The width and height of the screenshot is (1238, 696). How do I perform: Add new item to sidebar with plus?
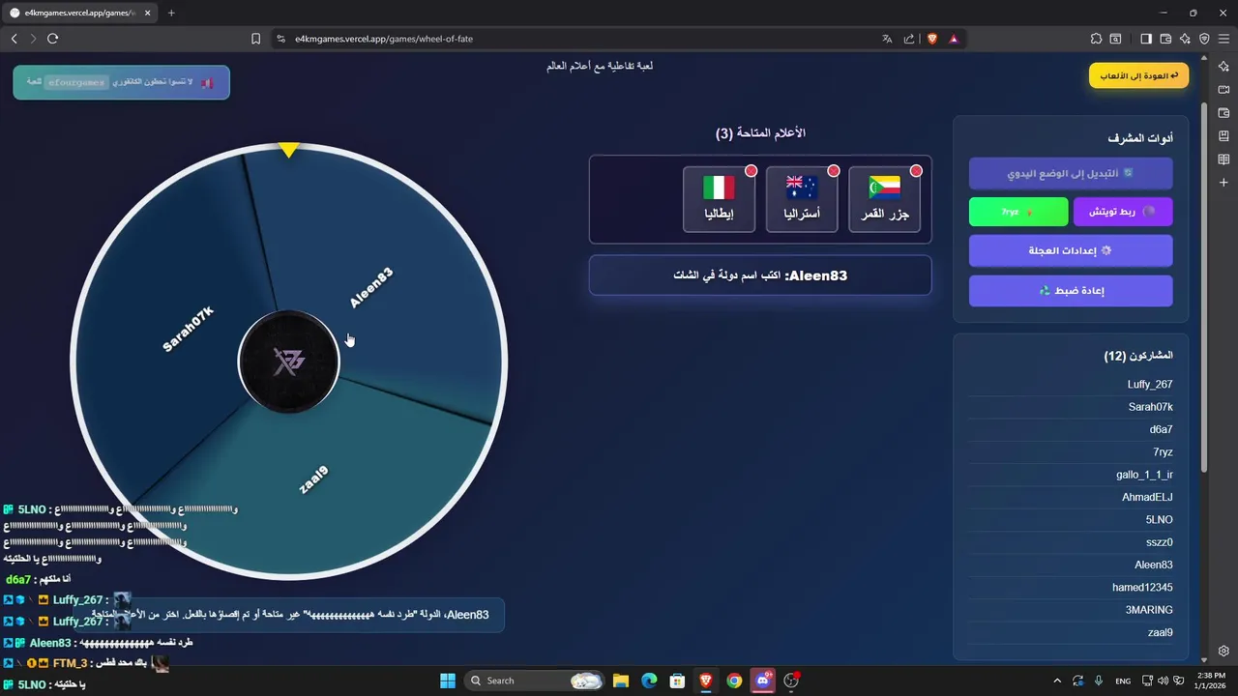tap(1223, 182)
